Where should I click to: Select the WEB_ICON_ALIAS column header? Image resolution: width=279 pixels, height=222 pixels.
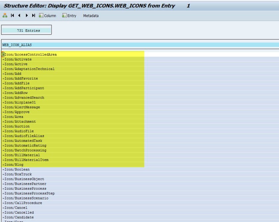[x=140, y=45]
